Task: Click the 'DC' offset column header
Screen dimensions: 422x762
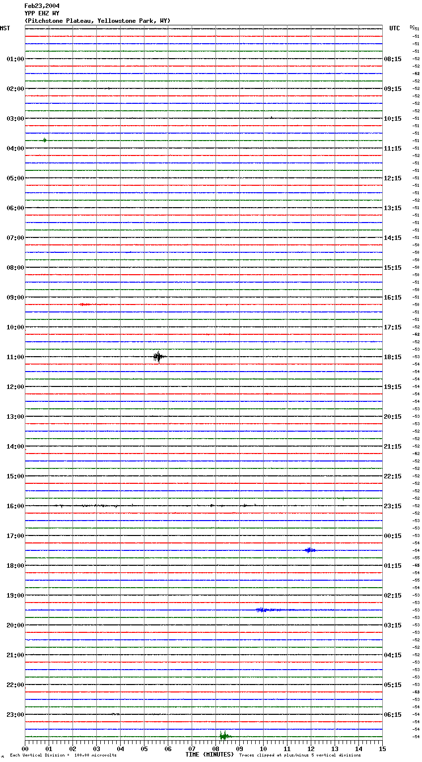Action: (x=412, y=27)
